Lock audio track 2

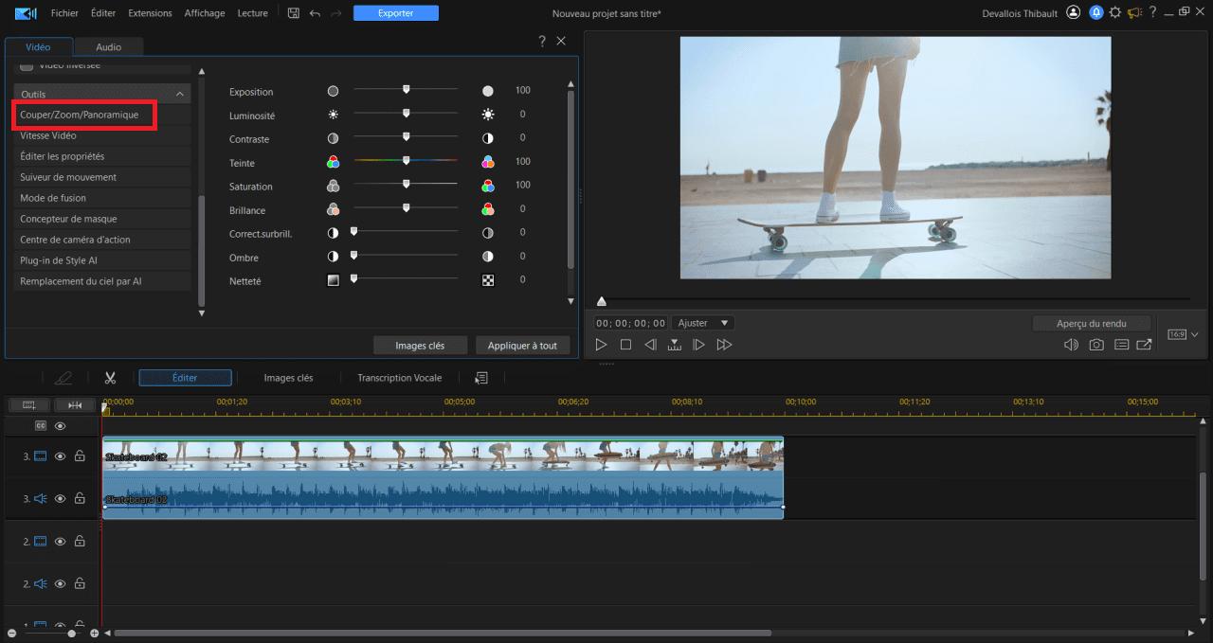pyautogui.click(x=80, y=583)
